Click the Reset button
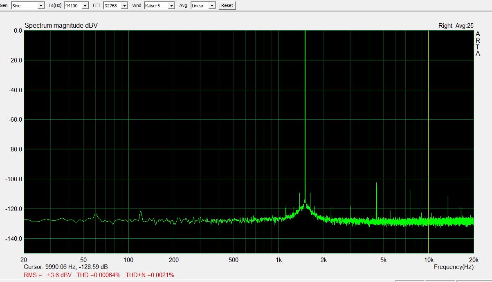 tap(227, 5)
